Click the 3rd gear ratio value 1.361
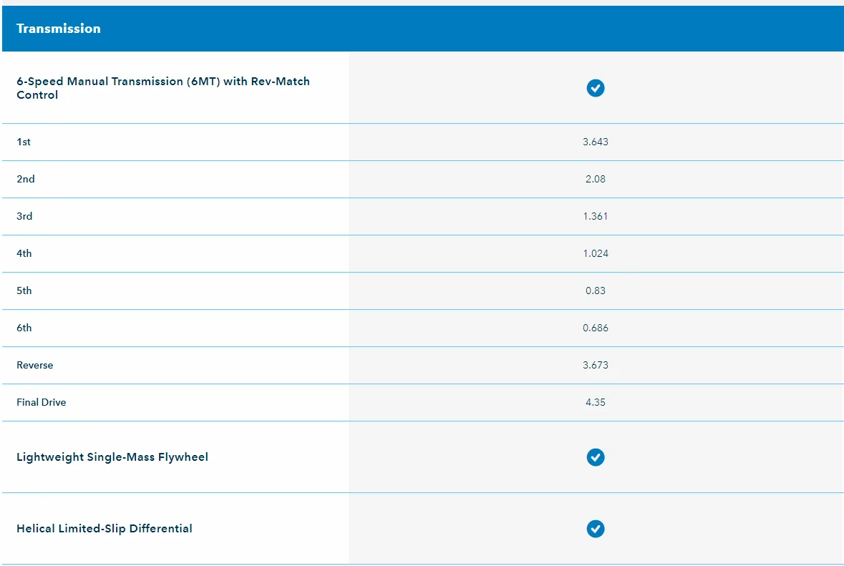This screenshot has width=844, height=566. click(595, 217)
